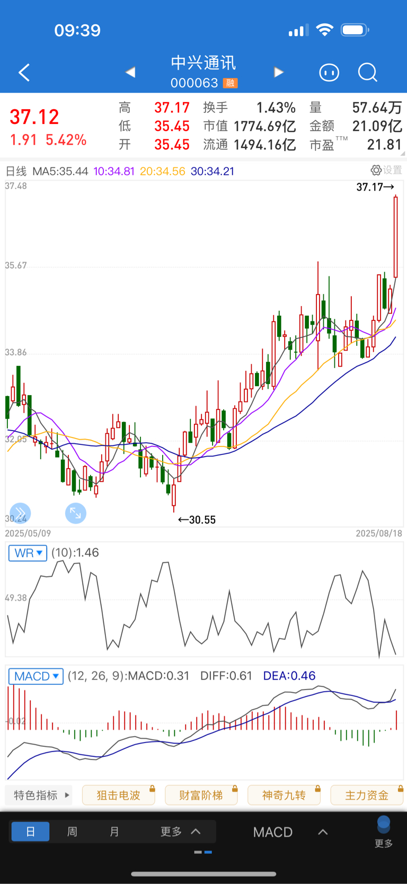Tap the DEA:0.46 value

(x=289, y=676)
